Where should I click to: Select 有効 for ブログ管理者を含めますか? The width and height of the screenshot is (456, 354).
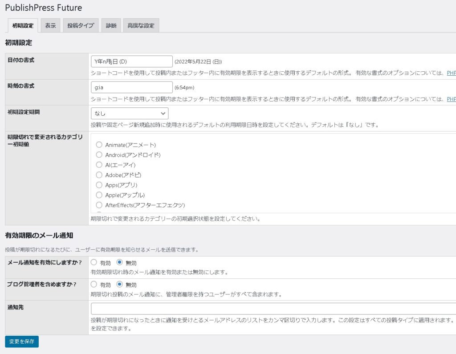94,285
